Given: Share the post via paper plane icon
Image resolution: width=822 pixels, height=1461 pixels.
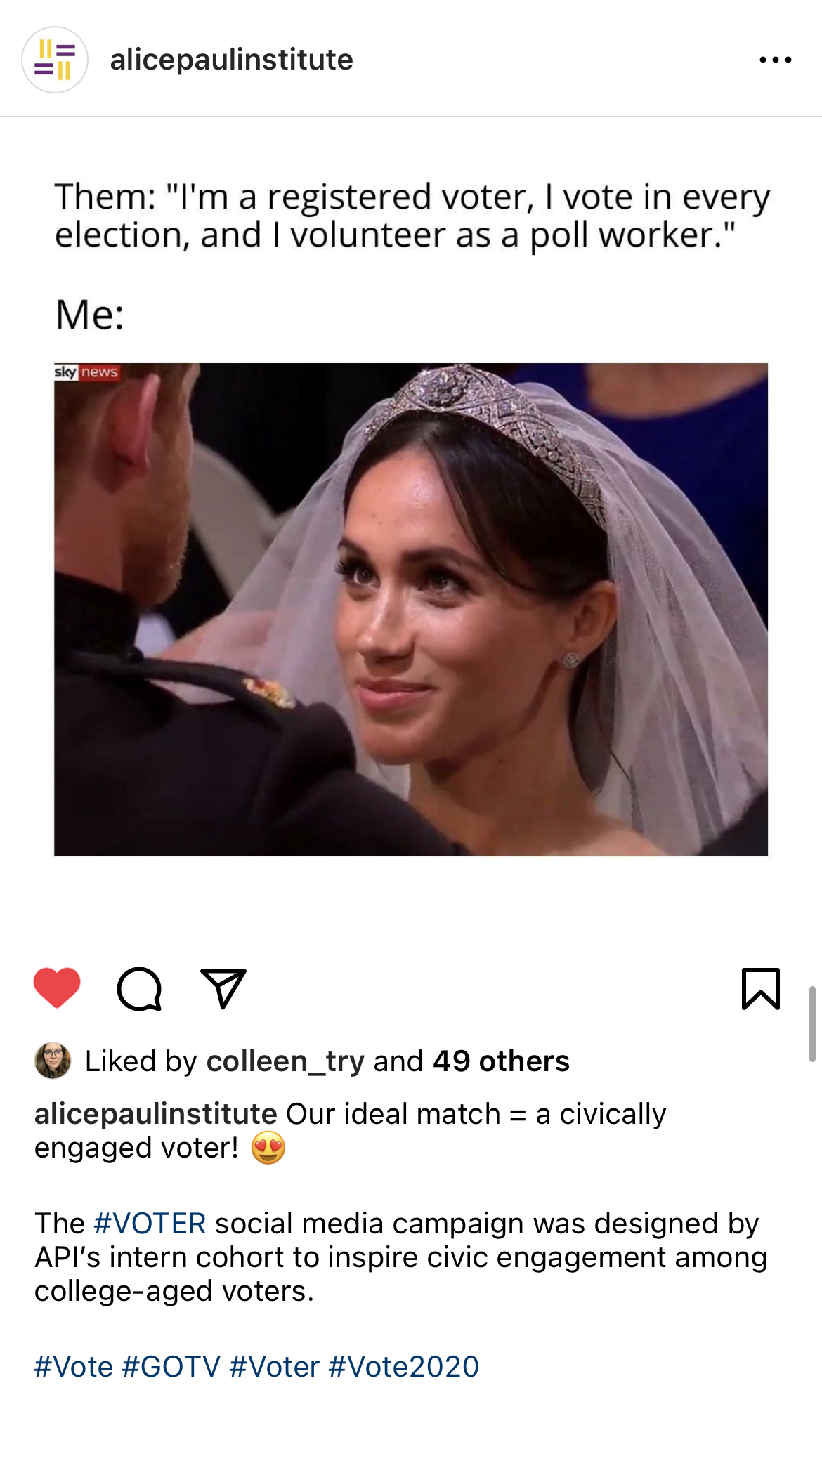Looking at the screenshot, I should (223, 988).
